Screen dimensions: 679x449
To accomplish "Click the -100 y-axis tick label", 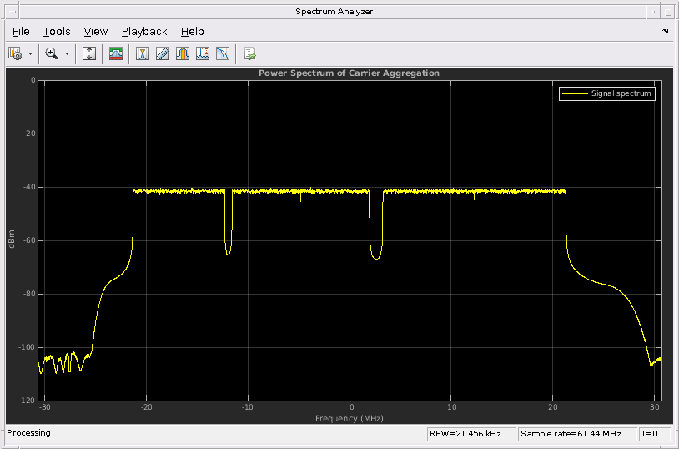I will [27, 347].
